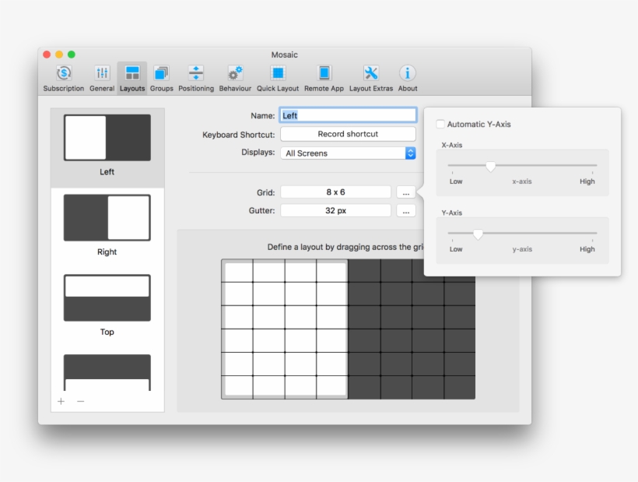Click the Positioning toolbar icon

[x=195, y=74]
